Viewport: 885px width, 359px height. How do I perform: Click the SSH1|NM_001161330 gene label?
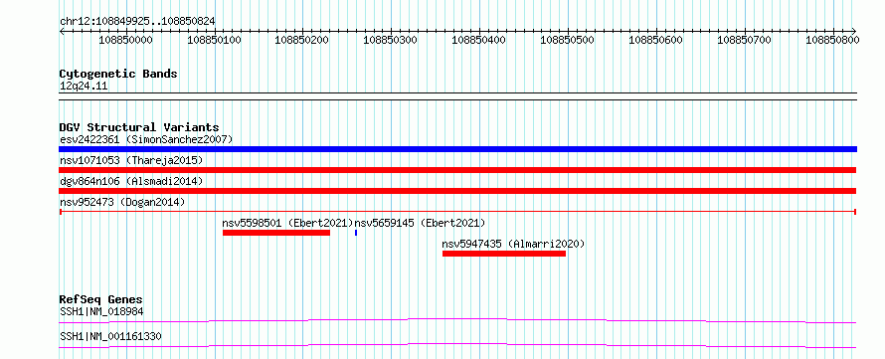[110, 337]
